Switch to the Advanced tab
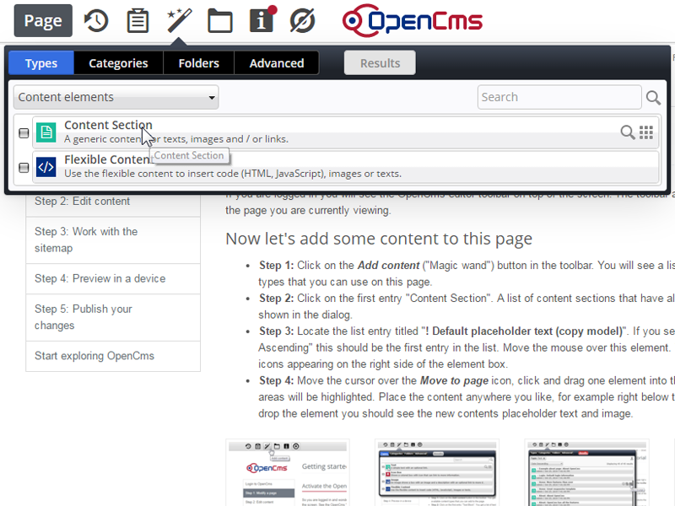675x506 pixels. click(x=277, y=63)
